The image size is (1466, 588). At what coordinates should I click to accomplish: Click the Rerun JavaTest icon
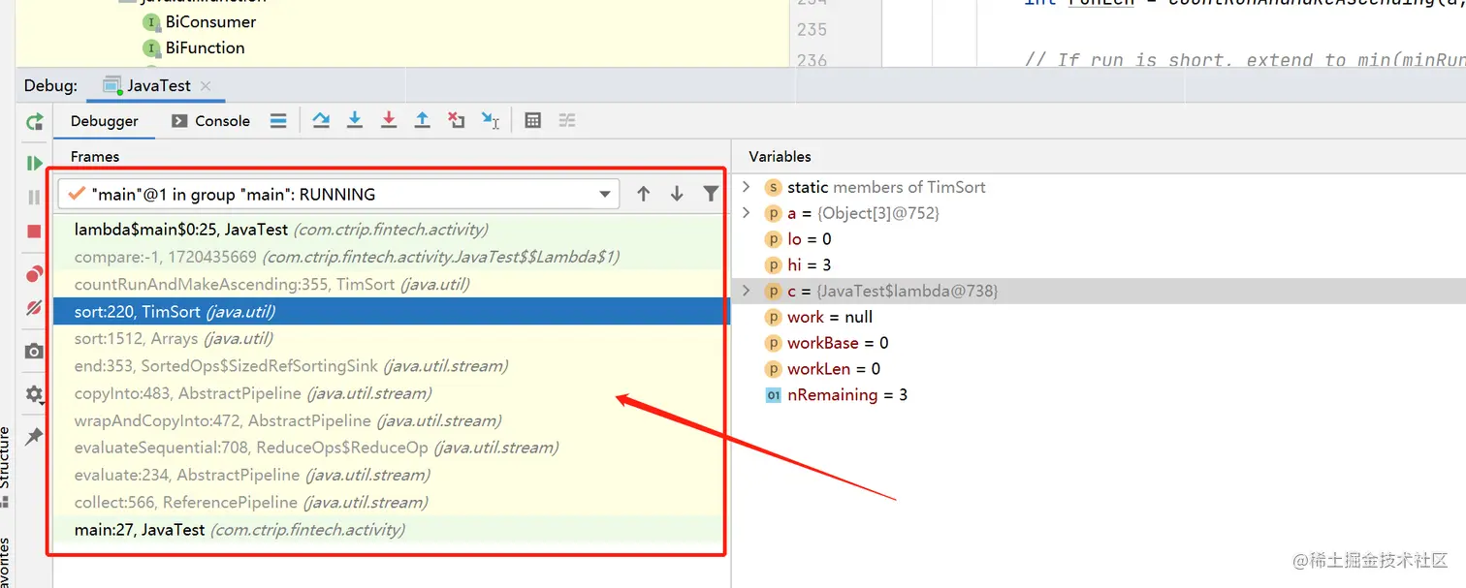pyautogui.click(x=35, y=122)
